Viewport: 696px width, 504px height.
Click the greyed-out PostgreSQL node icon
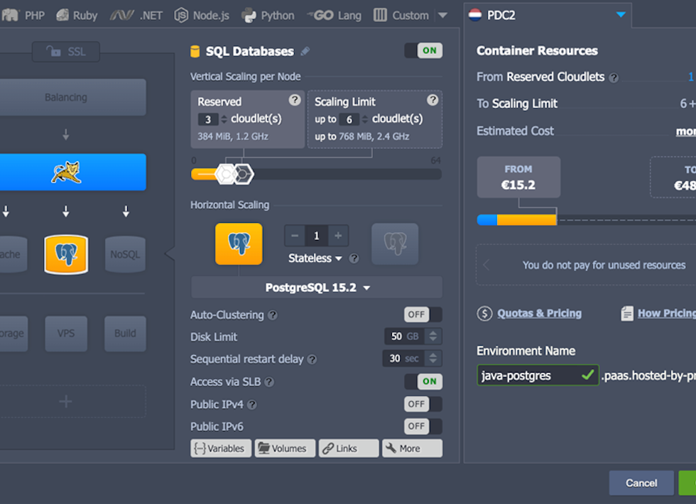(395, 244)
